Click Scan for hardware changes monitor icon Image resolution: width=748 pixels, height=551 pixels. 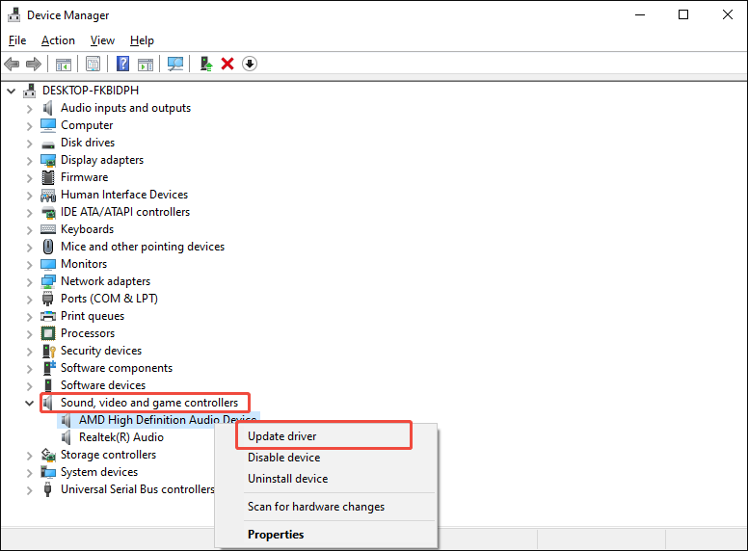tap(175, 64)
